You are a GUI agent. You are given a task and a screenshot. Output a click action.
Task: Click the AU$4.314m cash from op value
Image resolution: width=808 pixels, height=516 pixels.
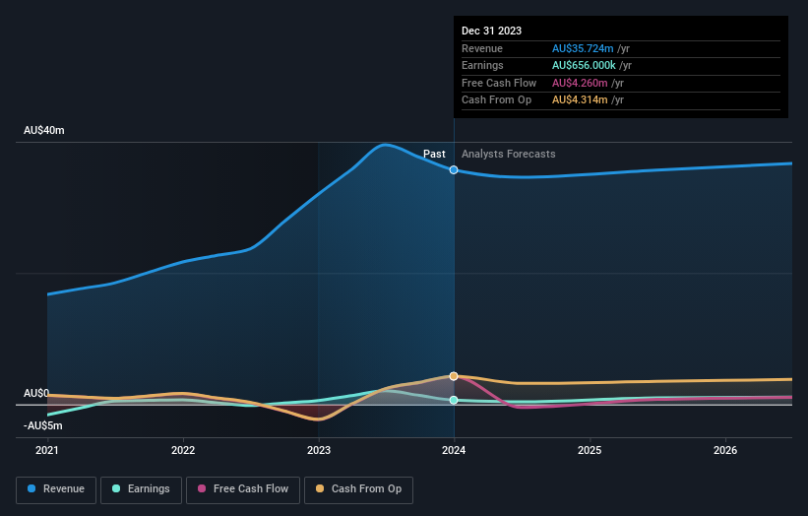(x=580, y=100)
